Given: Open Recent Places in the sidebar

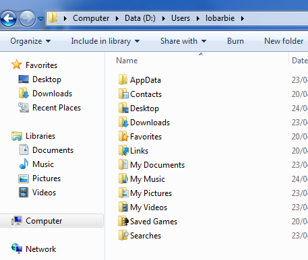Looking at the screenshot, I should [57, 108].
